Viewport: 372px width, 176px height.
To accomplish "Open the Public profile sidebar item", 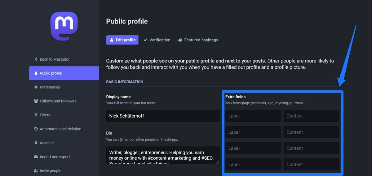I will (x=64, y=73).
